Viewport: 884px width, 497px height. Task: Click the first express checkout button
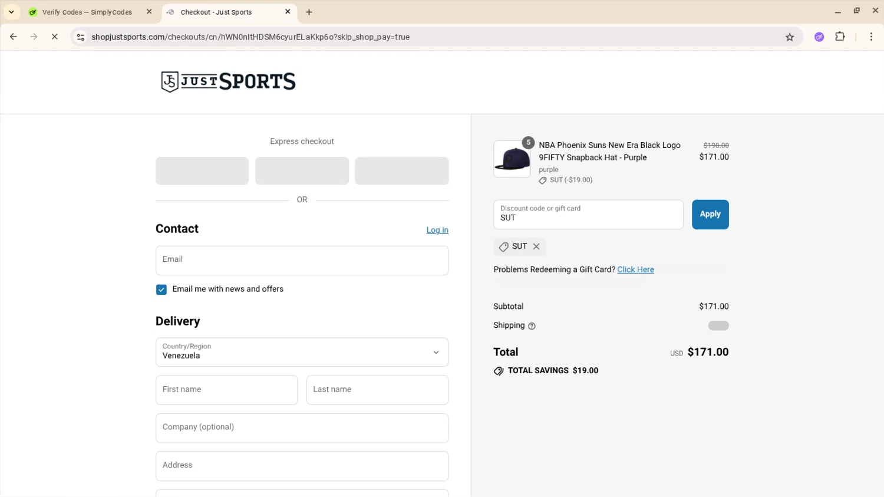coord(202,171)
